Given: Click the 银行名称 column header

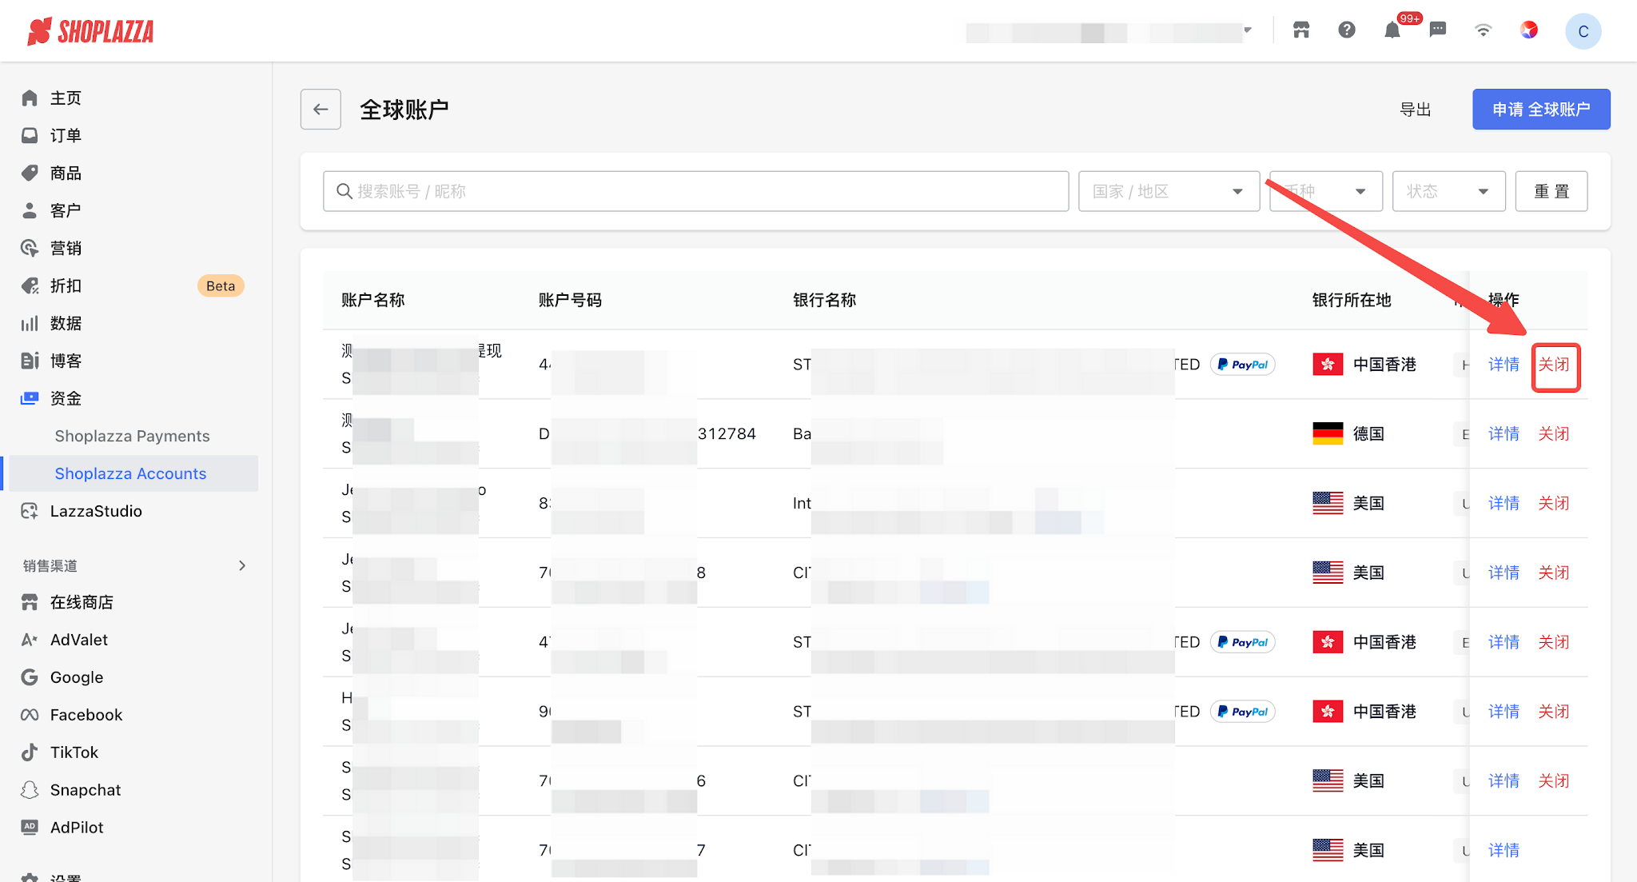Looking at the screenshot, I should [x=824, y=300].
